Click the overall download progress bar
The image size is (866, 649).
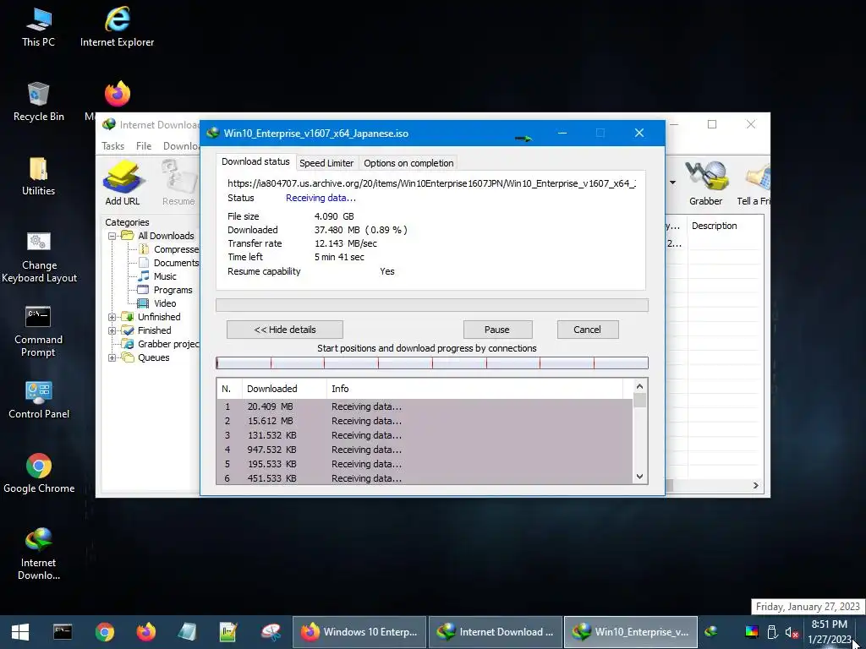click(432, 305)
